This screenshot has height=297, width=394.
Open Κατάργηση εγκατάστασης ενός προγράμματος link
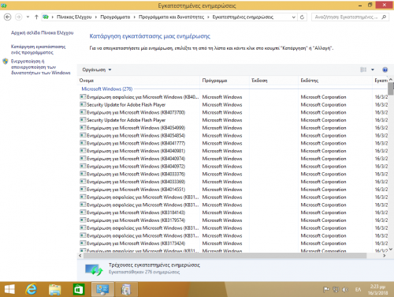coord(38,50)
